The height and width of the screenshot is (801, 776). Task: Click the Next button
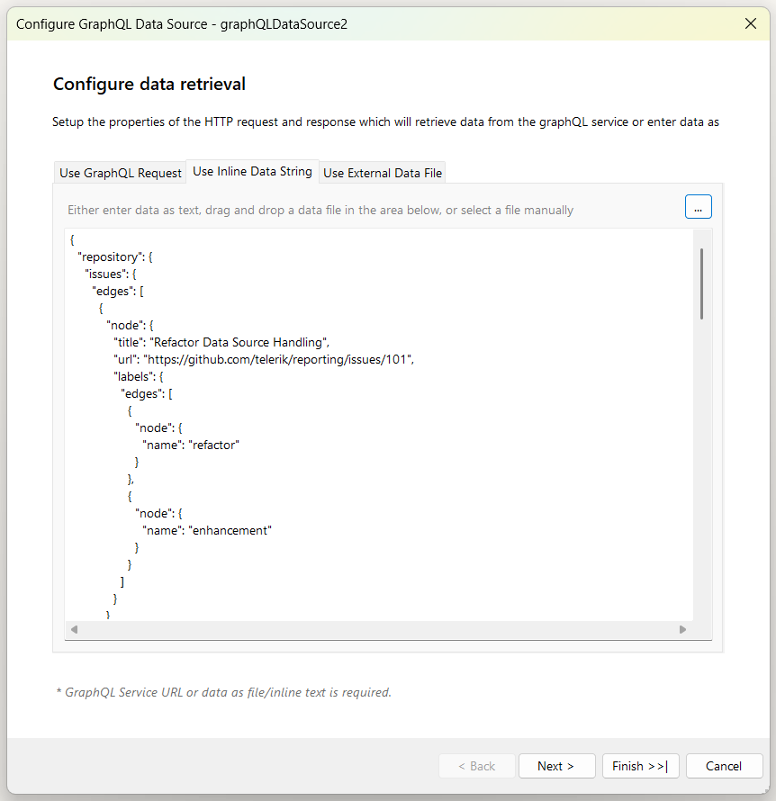click(x=556, y=766)
